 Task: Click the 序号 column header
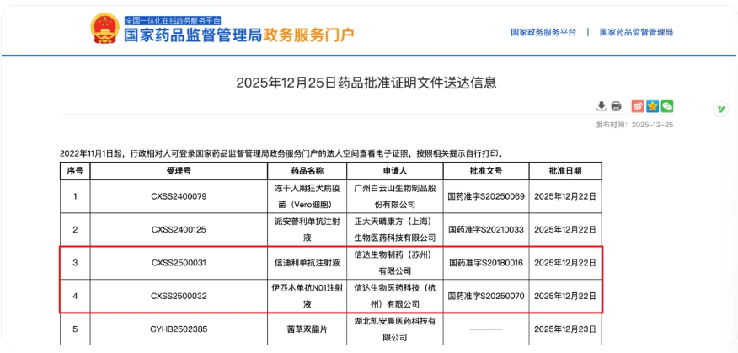75,170
